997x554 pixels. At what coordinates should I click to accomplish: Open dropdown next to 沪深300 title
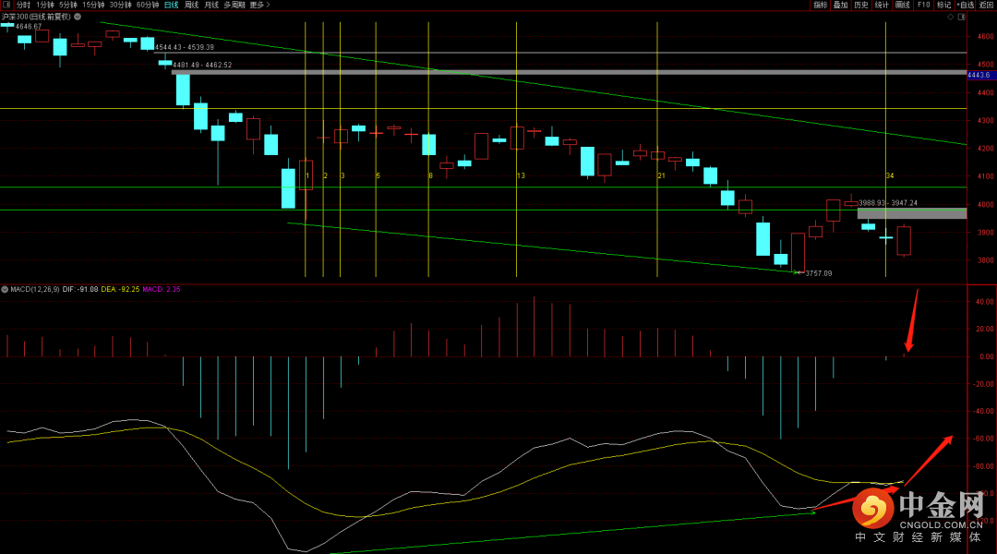76,17
